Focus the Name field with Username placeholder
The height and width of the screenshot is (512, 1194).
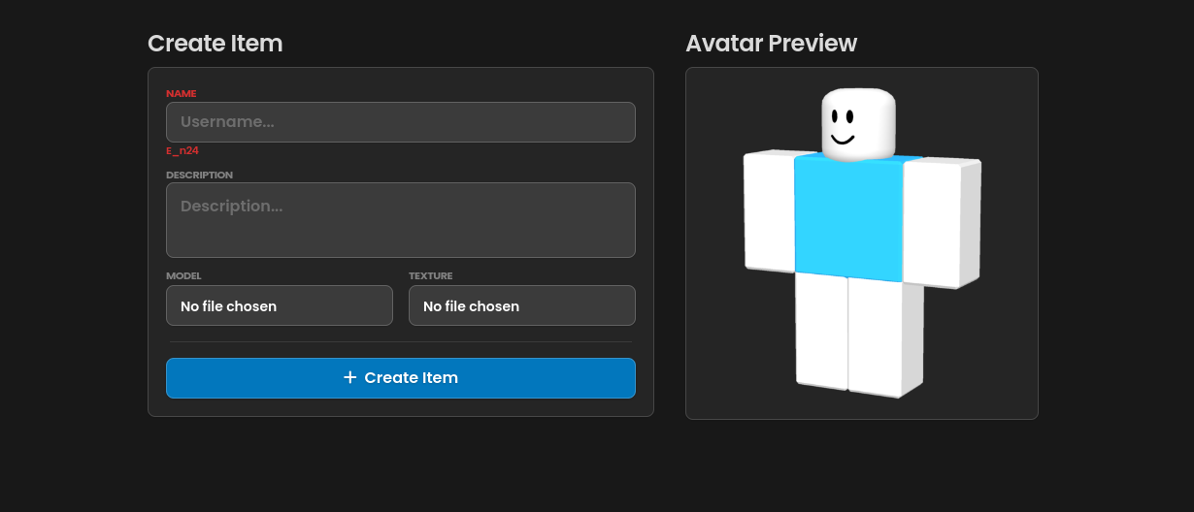click(x=400, y=122)
